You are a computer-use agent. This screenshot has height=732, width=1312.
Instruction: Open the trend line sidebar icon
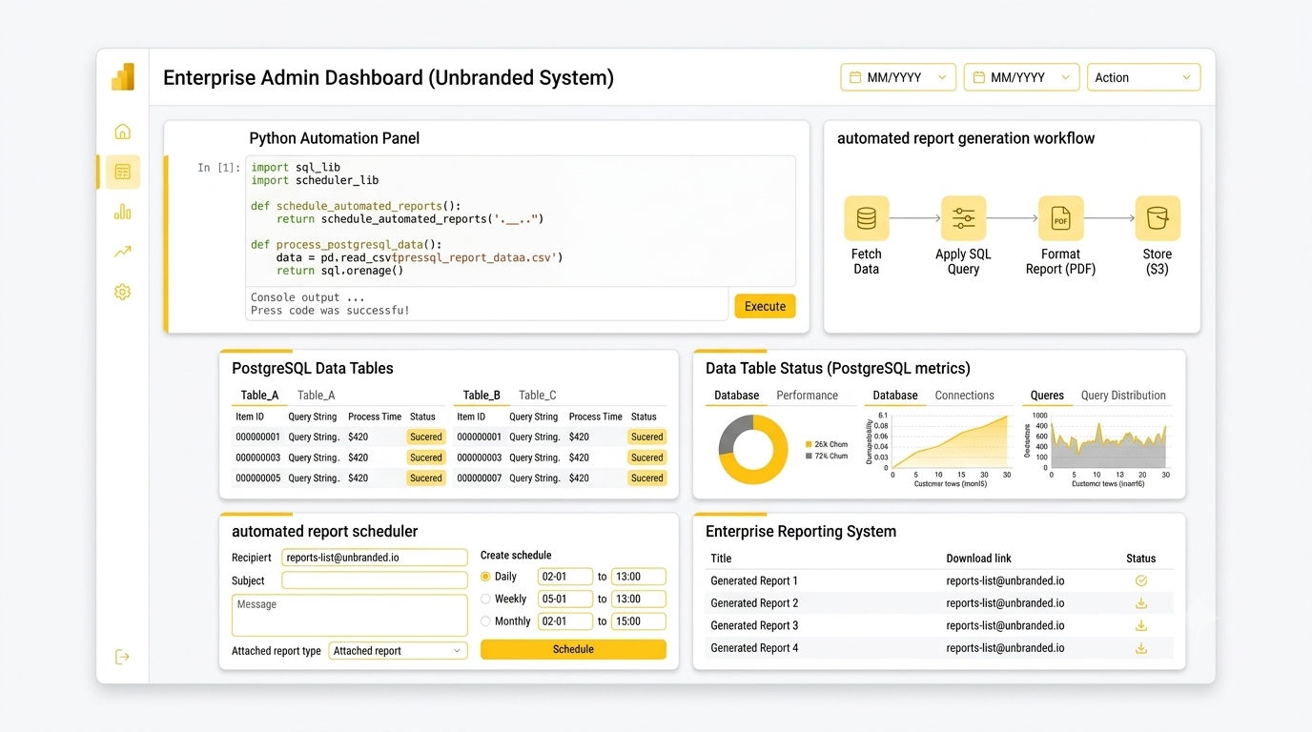click(x=122, y=252)
